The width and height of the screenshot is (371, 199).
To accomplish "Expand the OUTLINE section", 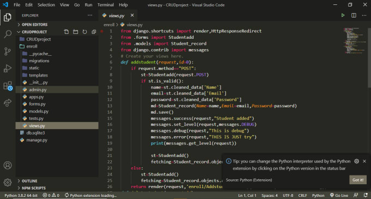I will [57, 181].
